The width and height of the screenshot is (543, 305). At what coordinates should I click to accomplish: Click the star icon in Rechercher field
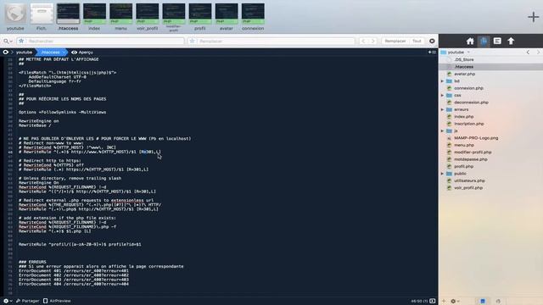coord(21,41)
